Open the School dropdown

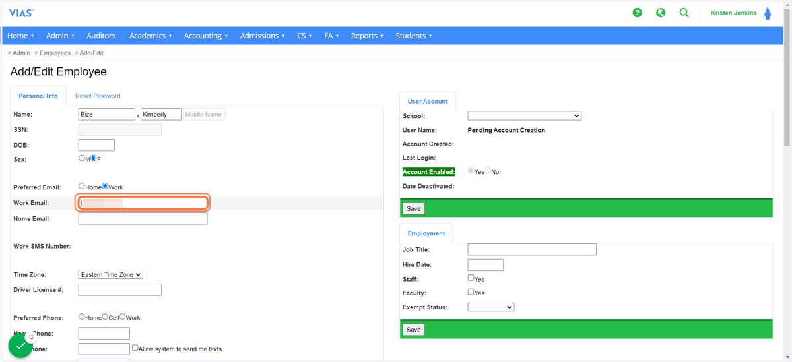tap(525, 116)
